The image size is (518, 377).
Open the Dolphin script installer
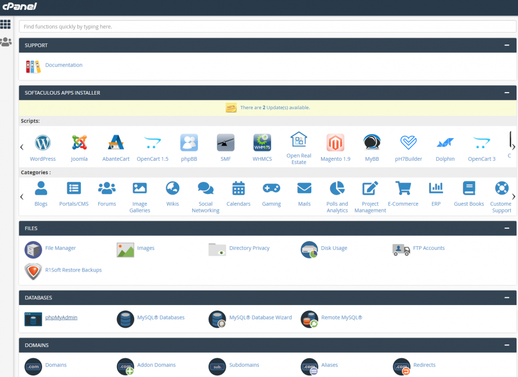(x=445, y=143)
